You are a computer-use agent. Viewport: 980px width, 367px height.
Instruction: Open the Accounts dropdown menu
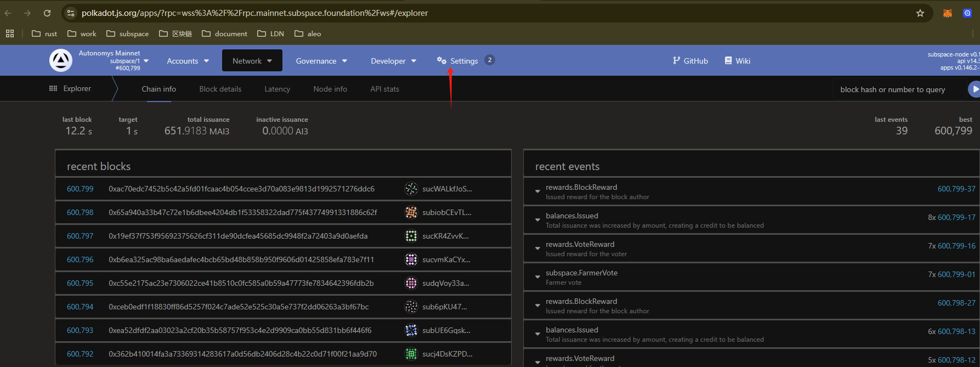188,61
